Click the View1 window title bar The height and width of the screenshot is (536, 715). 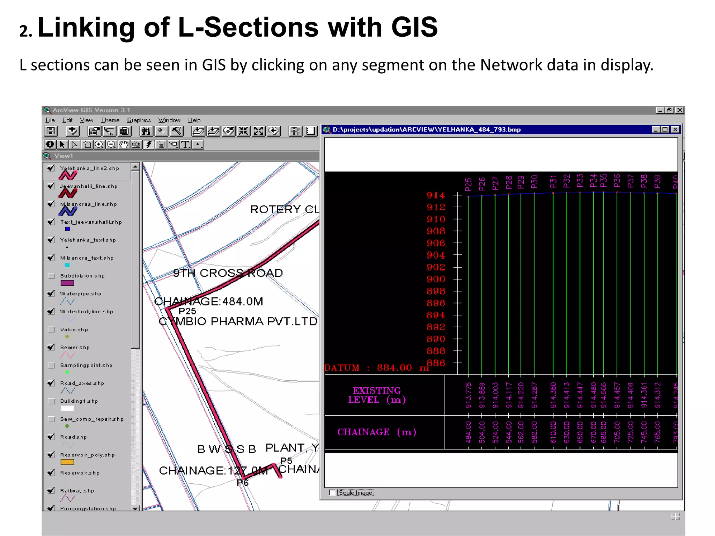click(180, 156)
